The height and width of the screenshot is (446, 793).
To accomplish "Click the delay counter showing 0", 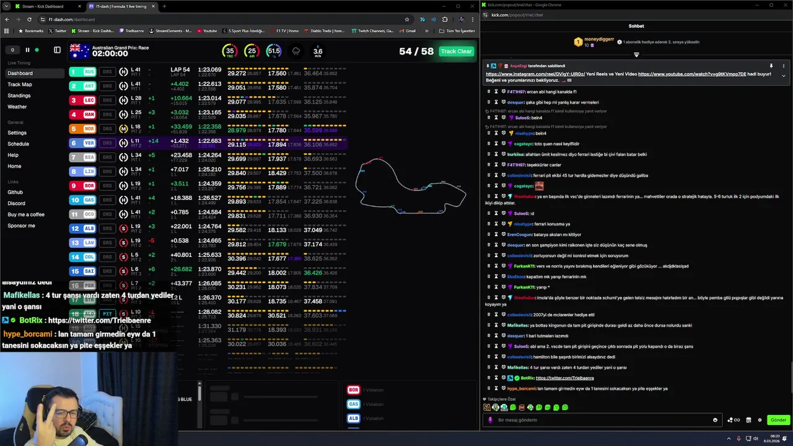I will (12, 50).
